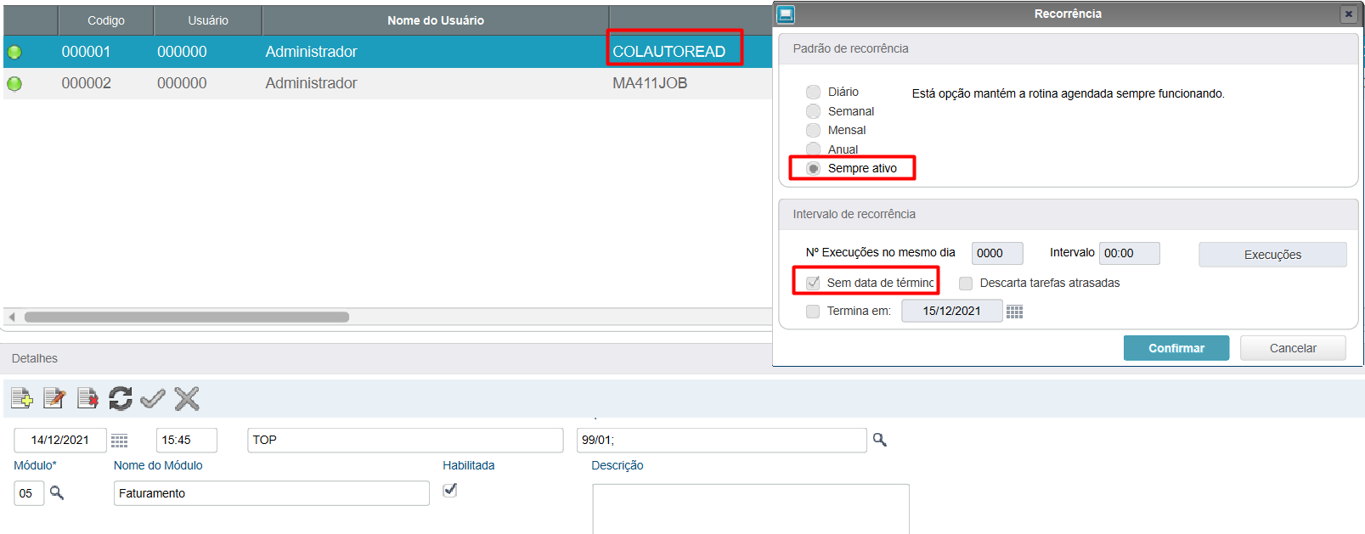The height and width of the screenshot is (534, 1365).
Task: Tick the Termina em checkbox
Action: (x=813, y=312)
